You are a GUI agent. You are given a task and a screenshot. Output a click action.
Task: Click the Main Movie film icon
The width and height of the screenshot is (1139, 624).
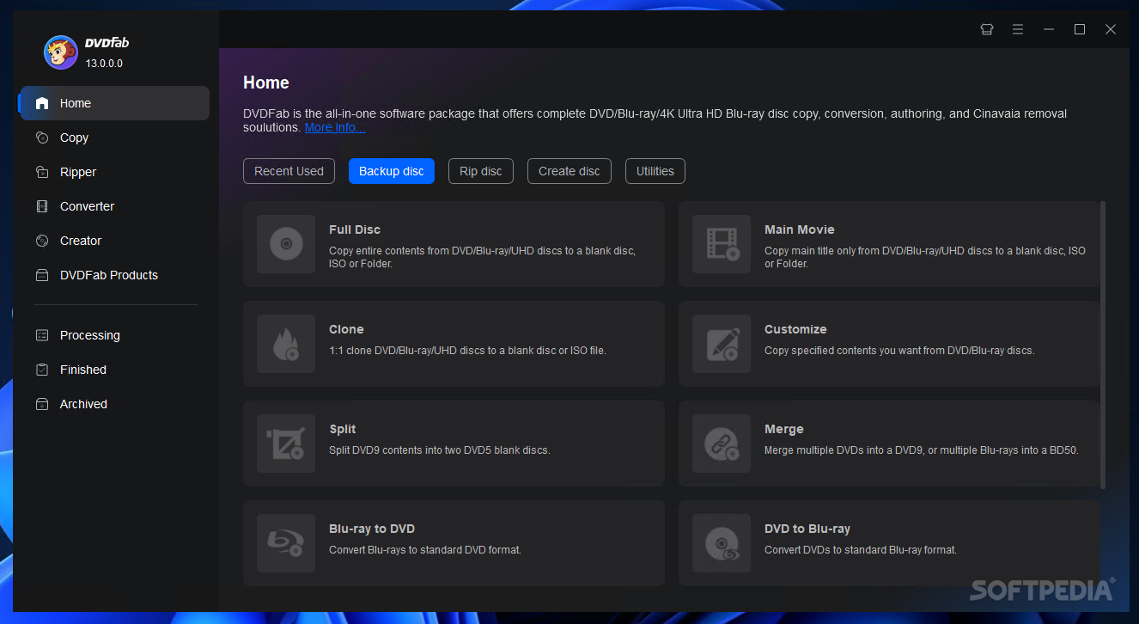click(722, 244)
